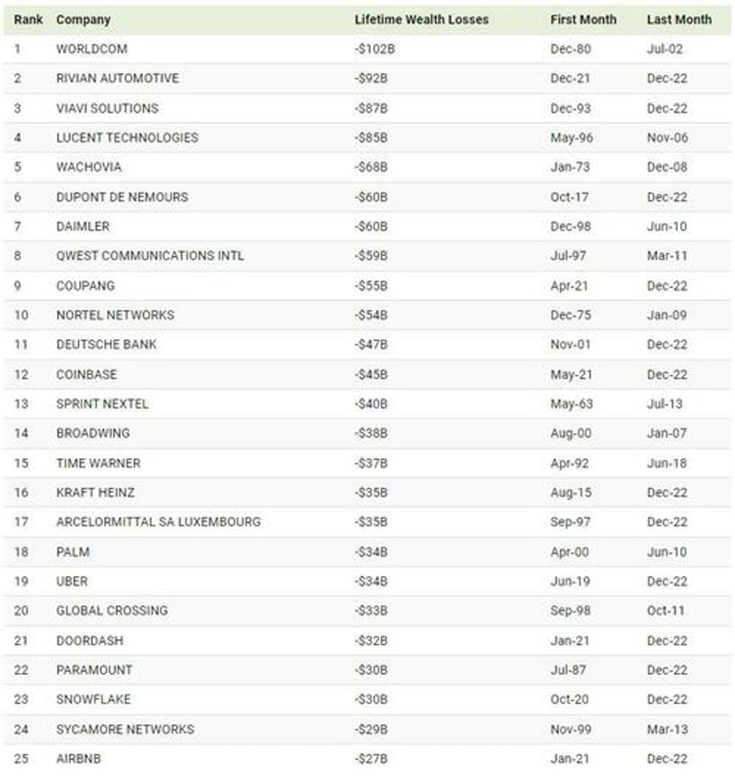This screenshot has height=779, width=735.
Task: Click the -$47B loss value
Action: coord(371,344)
